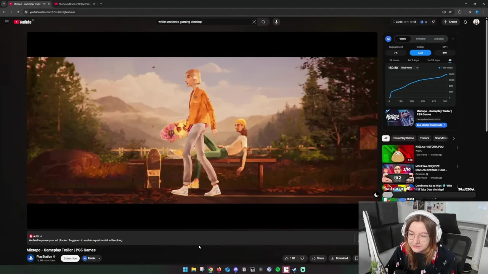Select the 24 hours range
Screen dimensions: 488x274
point(394,60)
